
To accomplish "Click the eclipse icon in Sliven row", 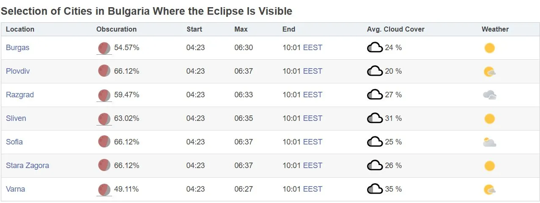I will (104, 119).
